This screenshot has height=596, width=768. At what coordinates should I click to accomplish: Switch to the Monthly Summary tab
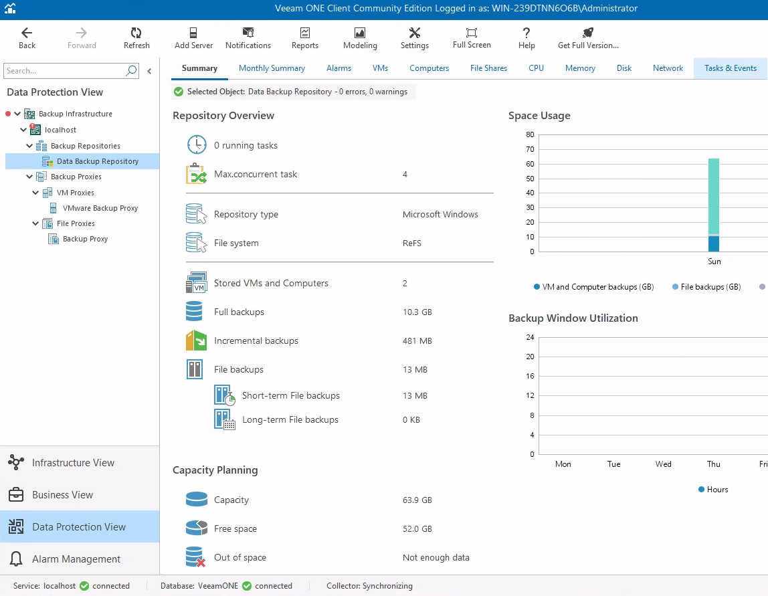[x=272, y=68]
